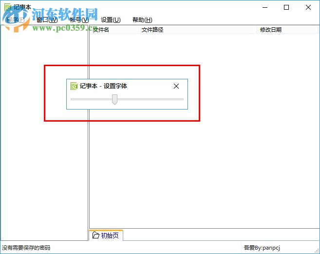Image resolution: width=320 pixels, height=254 pixels.
Task: Open the 帐号(V) menu
Action: [x=79, y=20]
